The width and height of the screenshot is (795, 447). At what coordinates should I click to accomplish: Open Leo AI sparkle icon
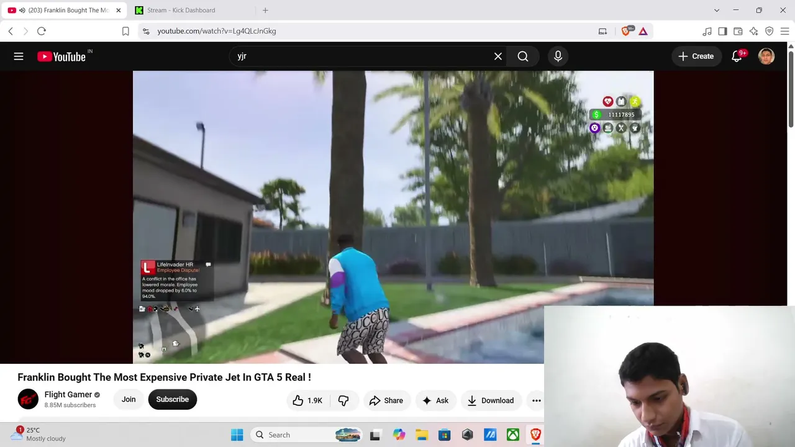click(753, 31)
